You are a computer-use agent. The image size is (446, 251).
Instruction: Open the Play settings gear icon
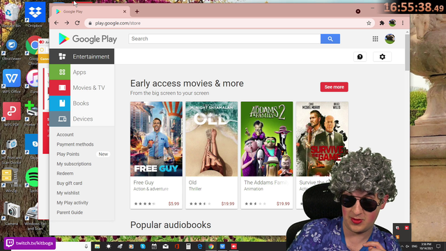[x=383, y=56]
